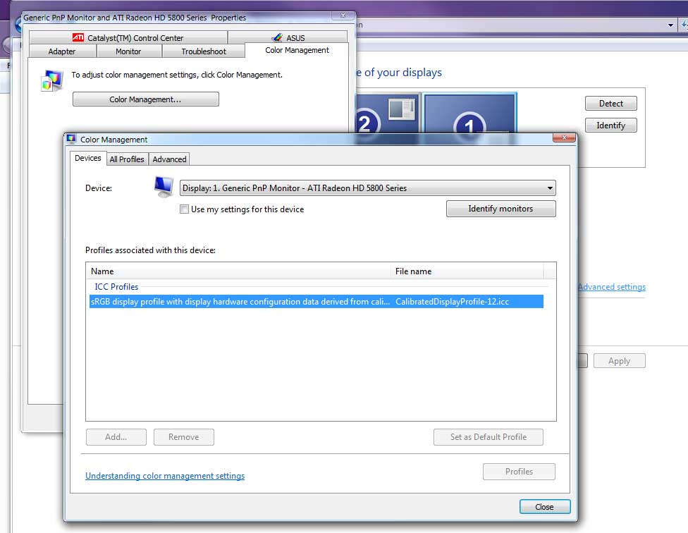The image size is (688, 533).
Task: Click the ATI logo on Catalyst tab
Action: (x=78, y=38)
